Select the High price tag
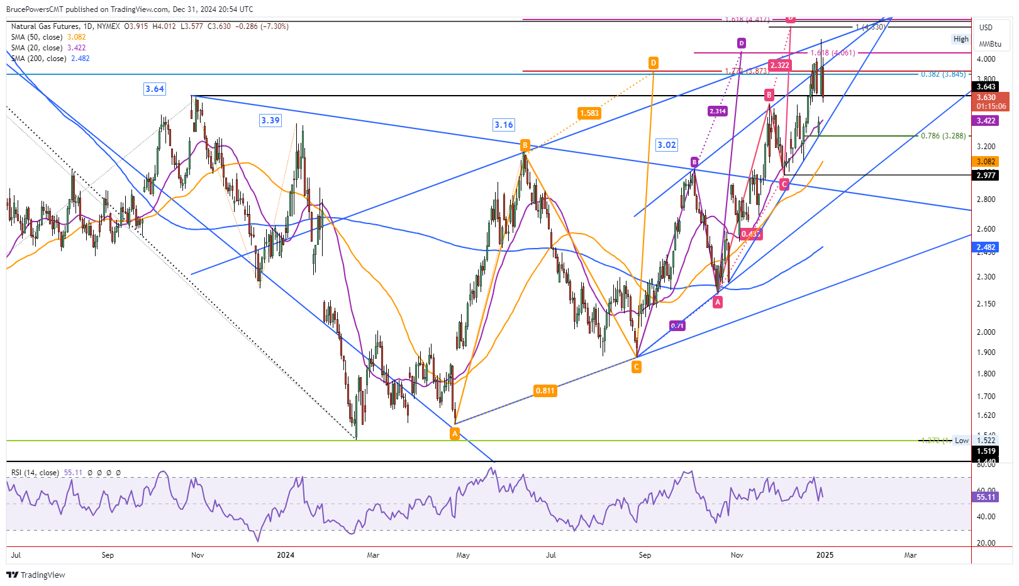The image size is (1019, 586). coord(961,39)
